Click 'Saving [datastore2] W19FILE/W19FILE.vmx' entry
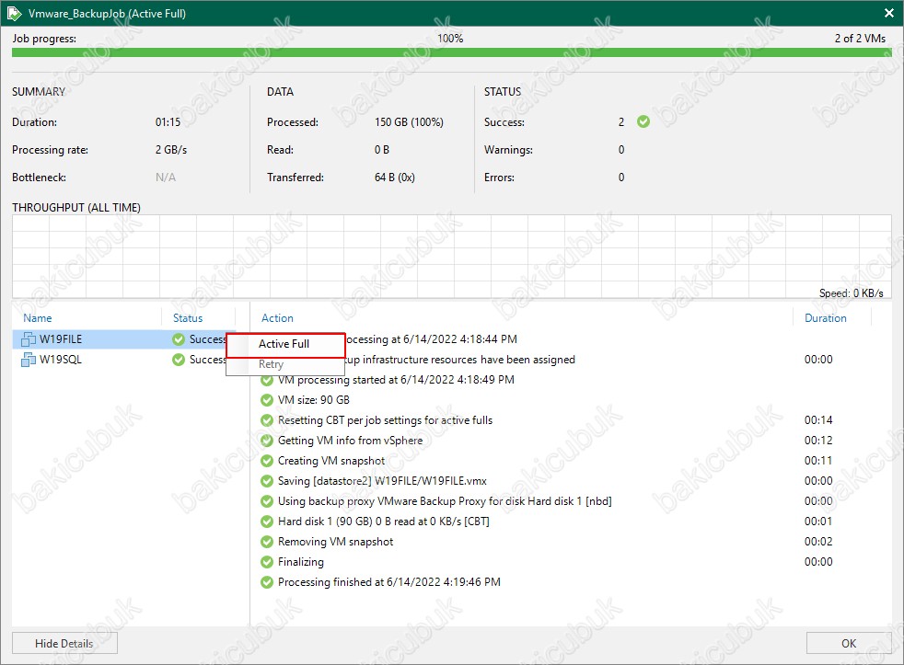Viewport: 904px width, 665px height. (382, 481)
